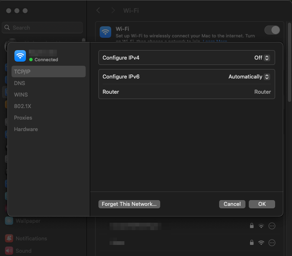Click the forward arrow in Wi-Fi header
Screen dimensions: 292x256
pyautogui.click(x=113, y=10)
